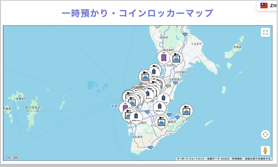Screen dimensions: 278x167
Task: Click the Google logo on the map
Action: (x=12, y=157)
